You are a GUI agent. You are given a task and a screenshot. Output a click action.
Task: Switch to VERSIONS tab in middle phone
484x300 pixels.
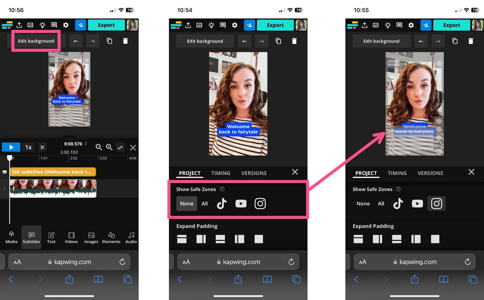(x=254, y=173)
